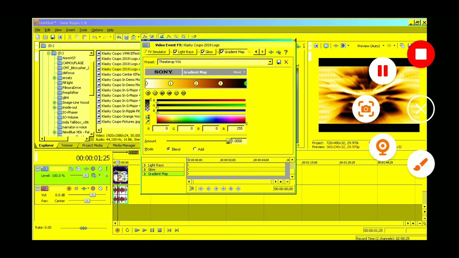This screenshot has height=258, width=459.
Task: Click the RGB/HSL color mode icon
Action: [x=147, y=117]
